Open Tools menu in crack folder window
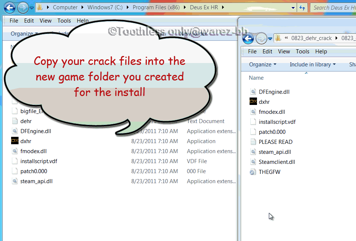This screenshot has height=241, width=356. (303, 52)
